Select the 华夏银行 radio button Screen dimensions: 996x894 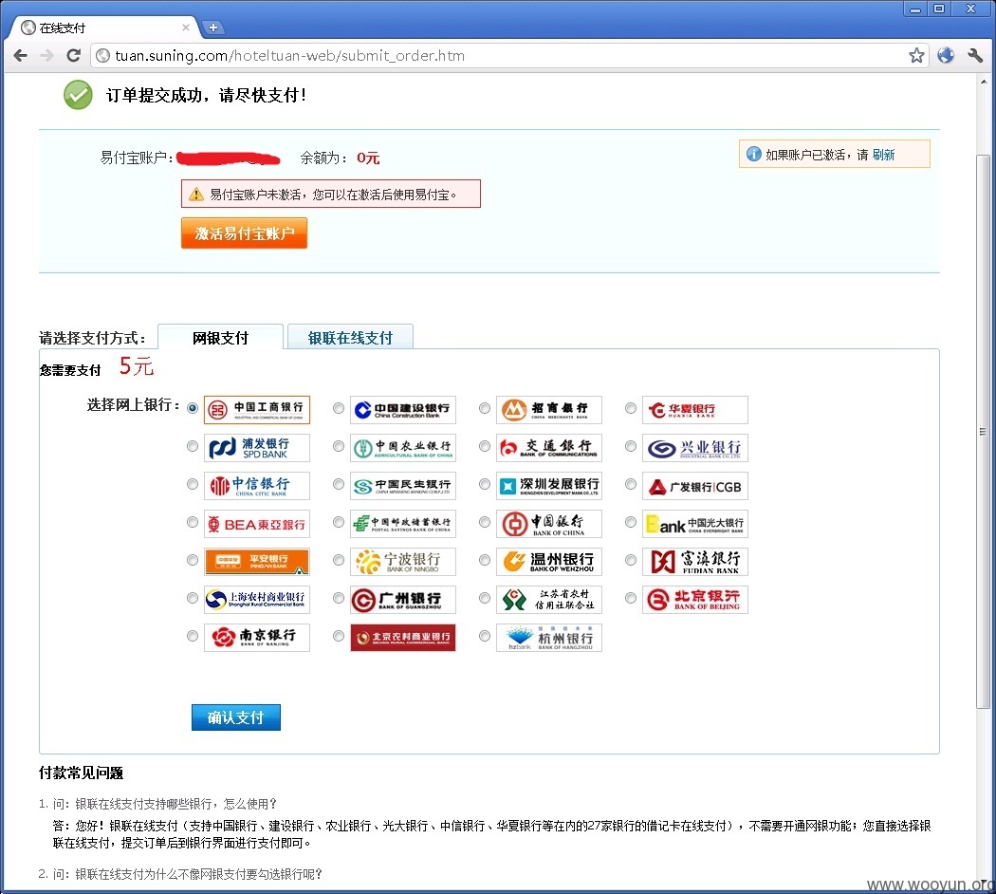click(x=630, y=408)
